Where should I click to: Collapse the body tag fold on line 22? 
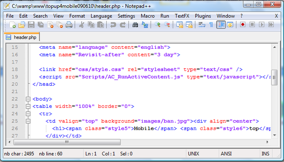[28, 99]
